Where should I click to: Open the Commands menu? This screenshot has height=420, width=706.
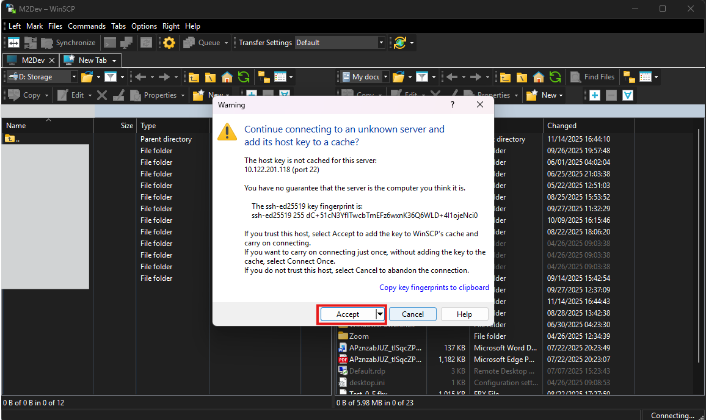[x=87, y=26]
